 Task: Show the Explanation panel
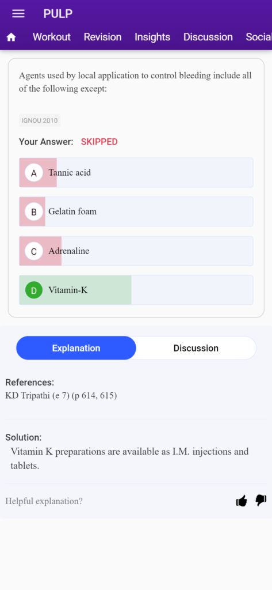(76, 348)
